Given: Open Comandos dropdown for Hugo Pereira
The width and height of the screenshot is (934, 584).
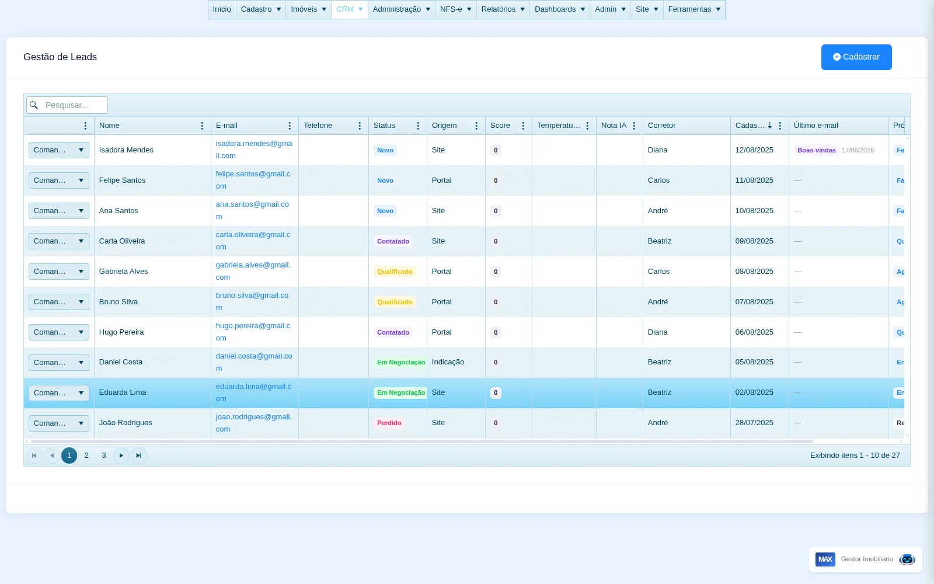Looking at the screenshot, I should [59, 332].
